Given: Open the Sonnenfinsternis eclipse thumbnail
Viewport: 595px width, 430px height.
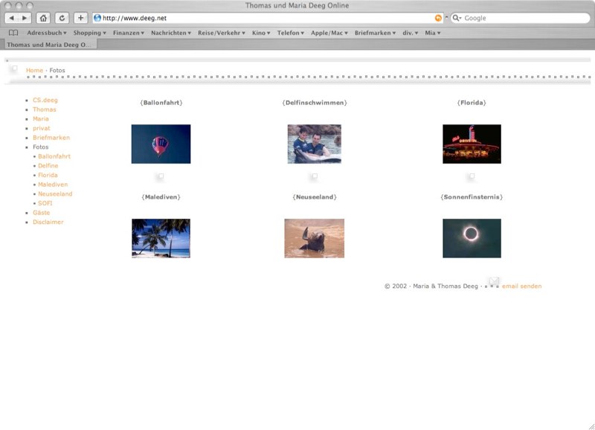Looking at the screenshot, I should [x=472, y=238].
